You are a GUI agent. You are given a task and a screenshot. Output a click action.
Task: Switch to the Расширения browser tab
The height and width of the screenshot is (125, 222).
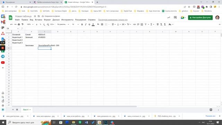coord(17,2)
